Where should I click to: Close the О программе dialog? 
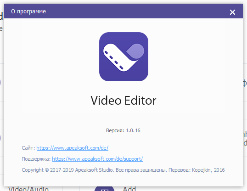click(232, 12)
